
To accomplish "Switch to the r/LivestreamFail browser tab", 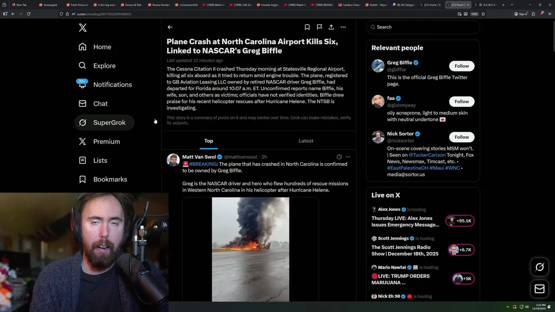I will (186, 5).
